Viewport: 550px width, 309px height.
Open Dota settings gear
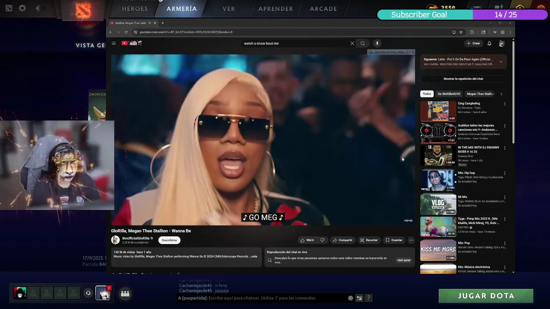coord(22,8)
